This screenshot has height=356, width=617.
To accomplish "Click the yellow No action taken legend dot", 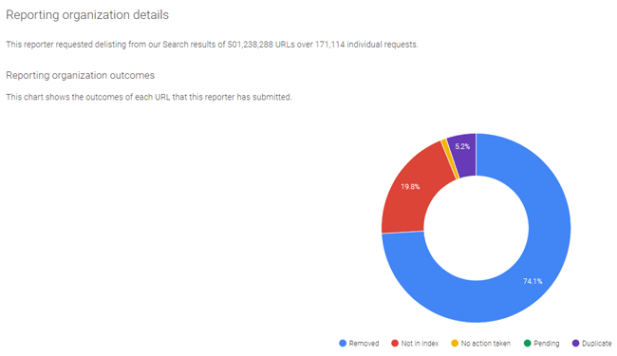I will [x=455, y=343].
